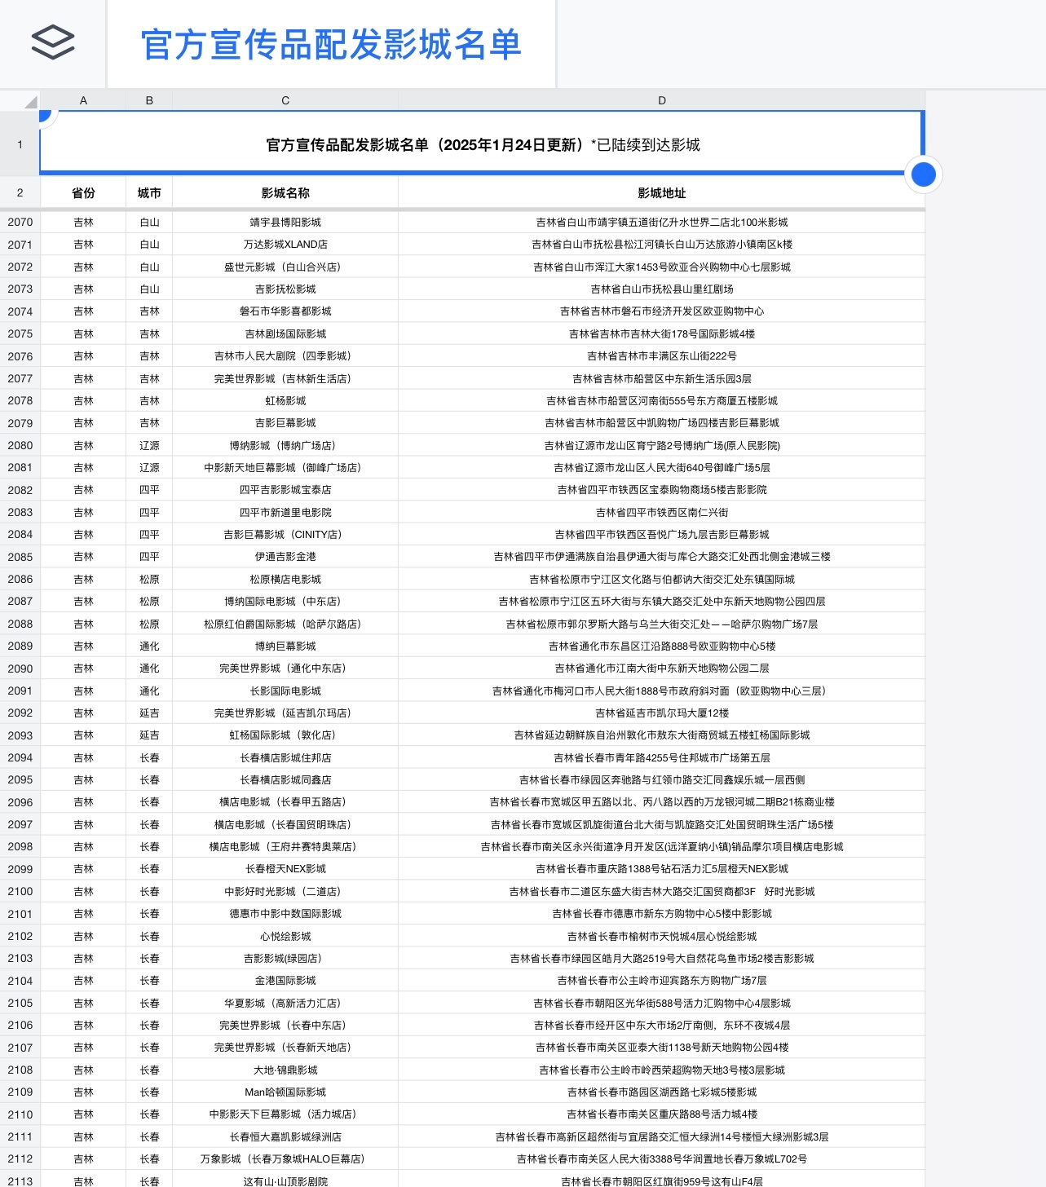Click cell 横店电影城（王府井赛特奥莱店）
Screen dimensions: 1046x1187
(x=285, y=846)
